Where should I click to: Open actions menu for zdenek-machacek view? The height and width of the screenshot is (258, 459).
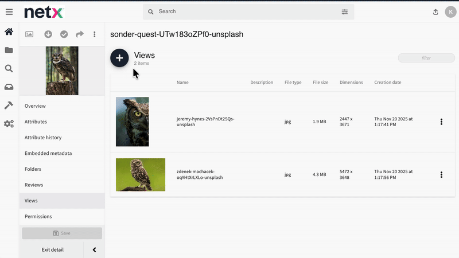pyautogui.click(x=441, y=175)
